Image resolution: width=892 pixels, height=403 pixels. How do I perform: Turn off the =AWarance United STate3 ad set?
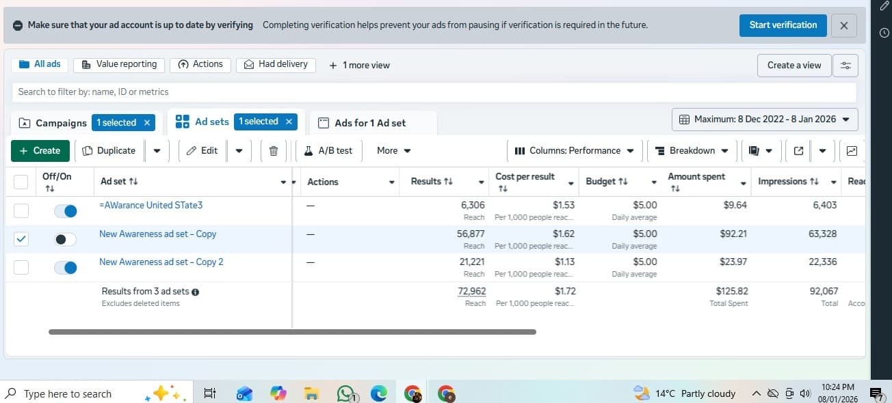point(66,211)
